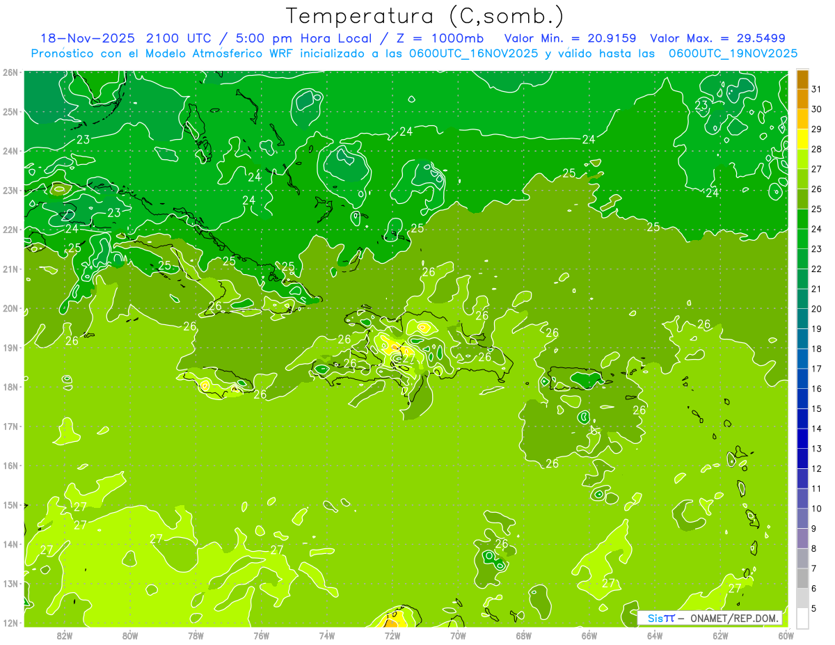
Task: Click the '0600UTC_19NOV2025' valid-until time text
Action: (x=733, y=53)
